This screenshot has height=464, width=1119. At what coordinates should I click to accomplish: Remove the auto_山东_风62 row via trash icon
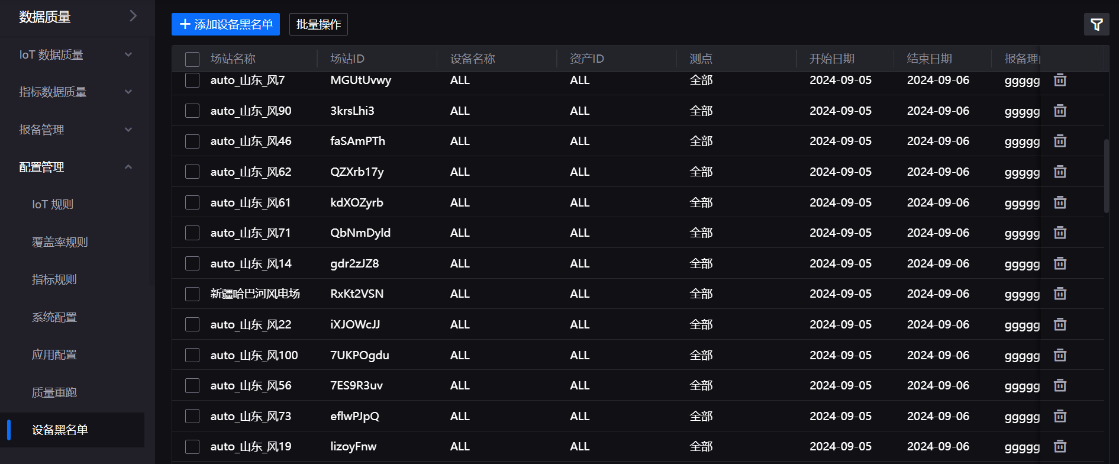(1060, 172)
